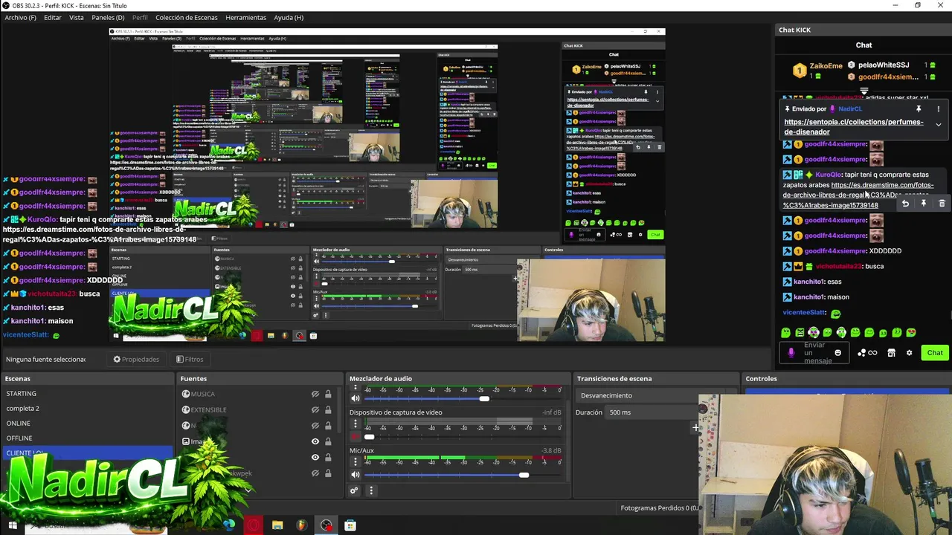Click KuroQlo username in chat
The image size is (952, 535).
click(x=829, y=175)
